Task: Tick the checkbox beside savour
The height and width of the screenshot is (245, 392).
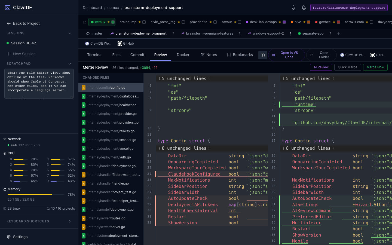Action: [x=240, y=22]
